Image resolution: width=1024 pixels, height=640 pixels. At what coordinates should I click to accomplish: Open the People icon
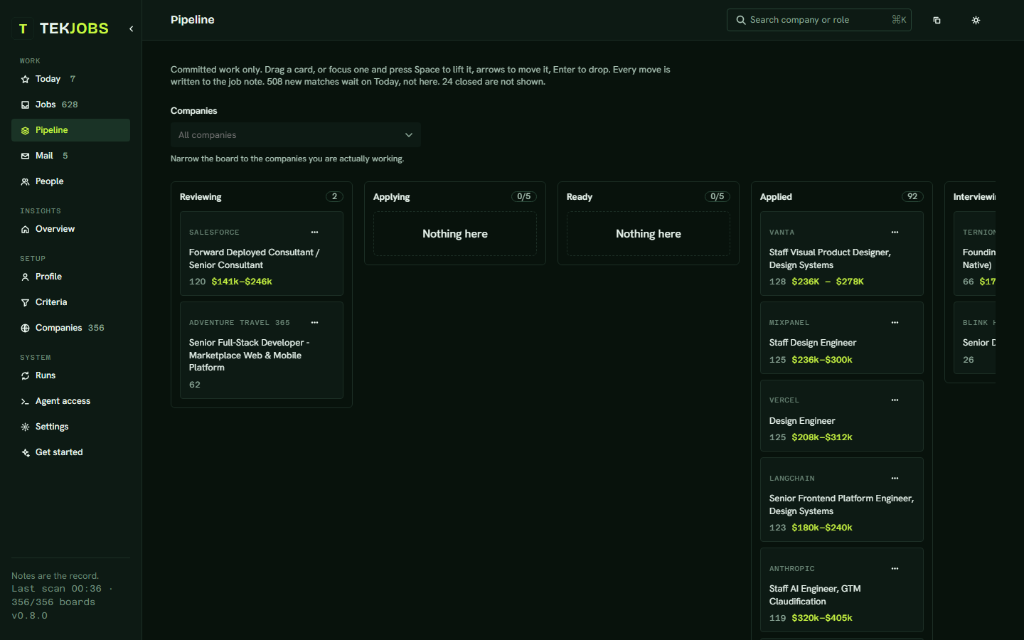pos(25,181)
